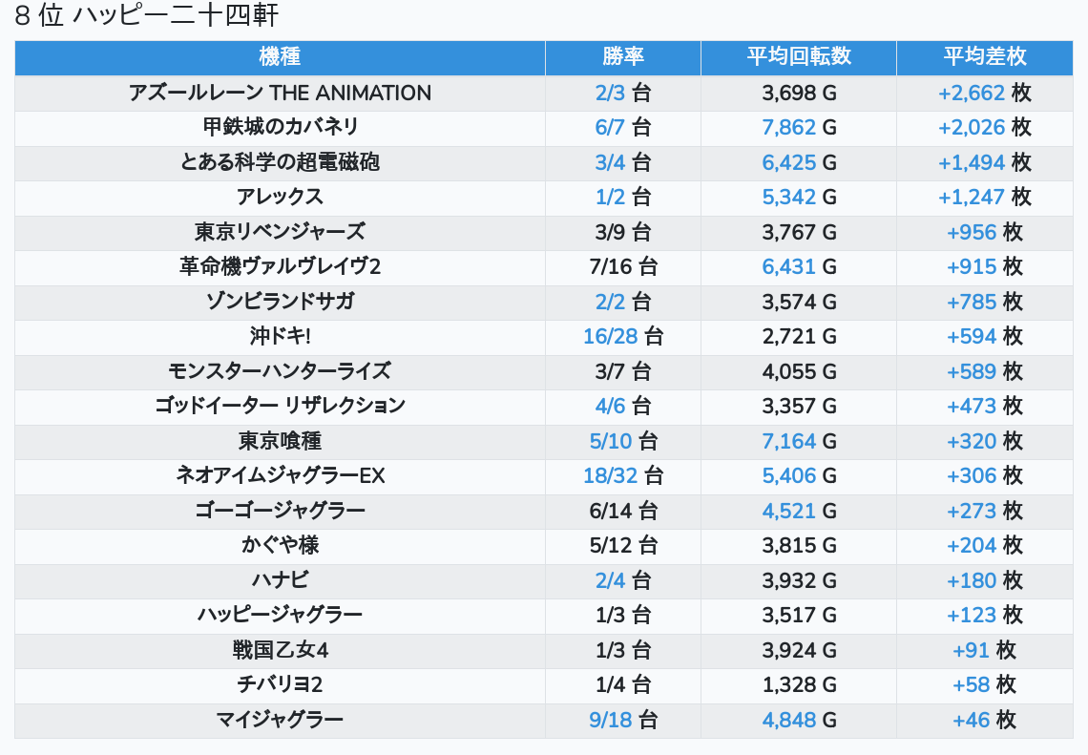1088x755 pixels.
Task: Select 甲鉄城のカバネリ machine name
Action: (x=280, y=127)
